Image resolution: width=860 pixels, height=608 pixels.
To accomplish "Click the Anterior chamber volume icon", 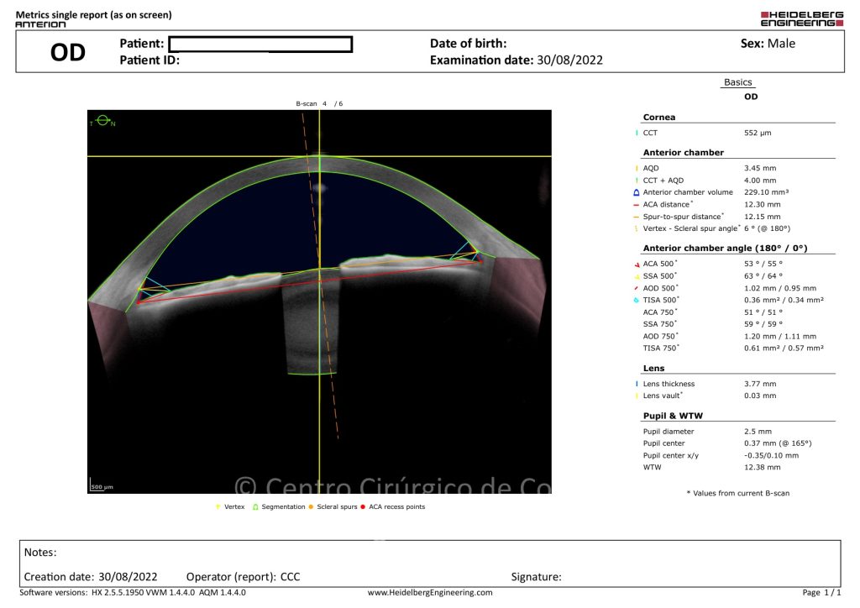I will [x=637, y=192].
